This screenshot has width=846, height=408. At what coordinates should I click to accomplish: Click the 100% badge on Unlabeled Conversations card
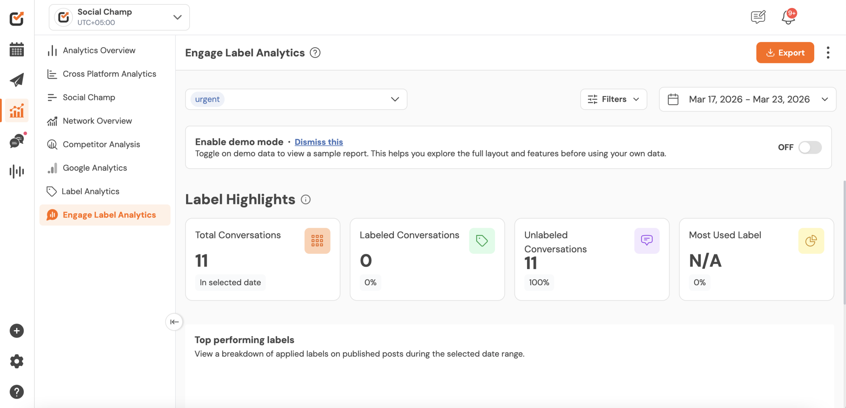pyautogui.click(x=539, y=282)
